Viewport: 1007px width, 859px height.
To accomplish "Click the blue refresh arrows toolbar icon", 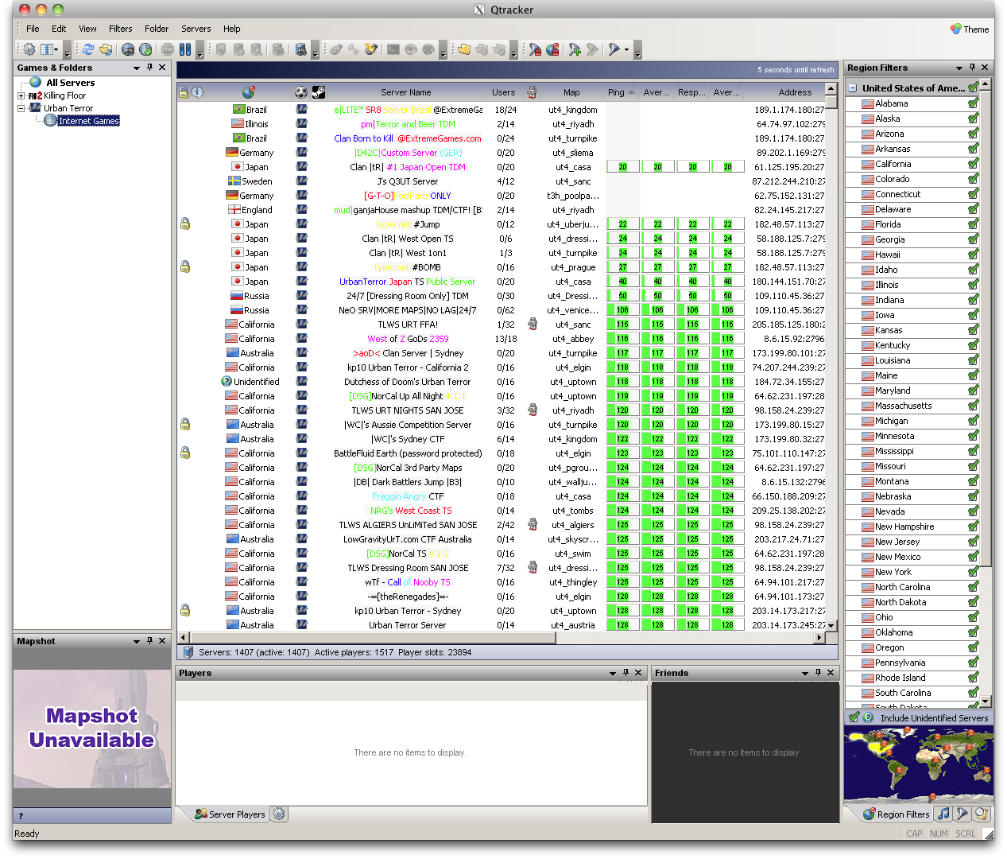I will (x=87, y=49).
